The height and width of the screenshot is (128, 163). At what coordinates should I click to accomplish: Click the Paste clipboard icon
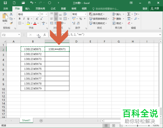tap(5, 16)
